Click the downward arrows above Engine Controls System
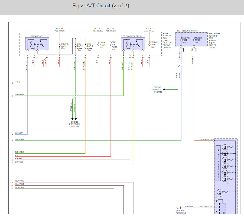This screenshot has width=244, height=216. tap(74, 119)
